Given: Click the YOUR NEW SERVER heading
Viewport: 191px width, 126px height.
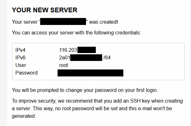Looking at the screenshot, I should [x=45, y=10].
